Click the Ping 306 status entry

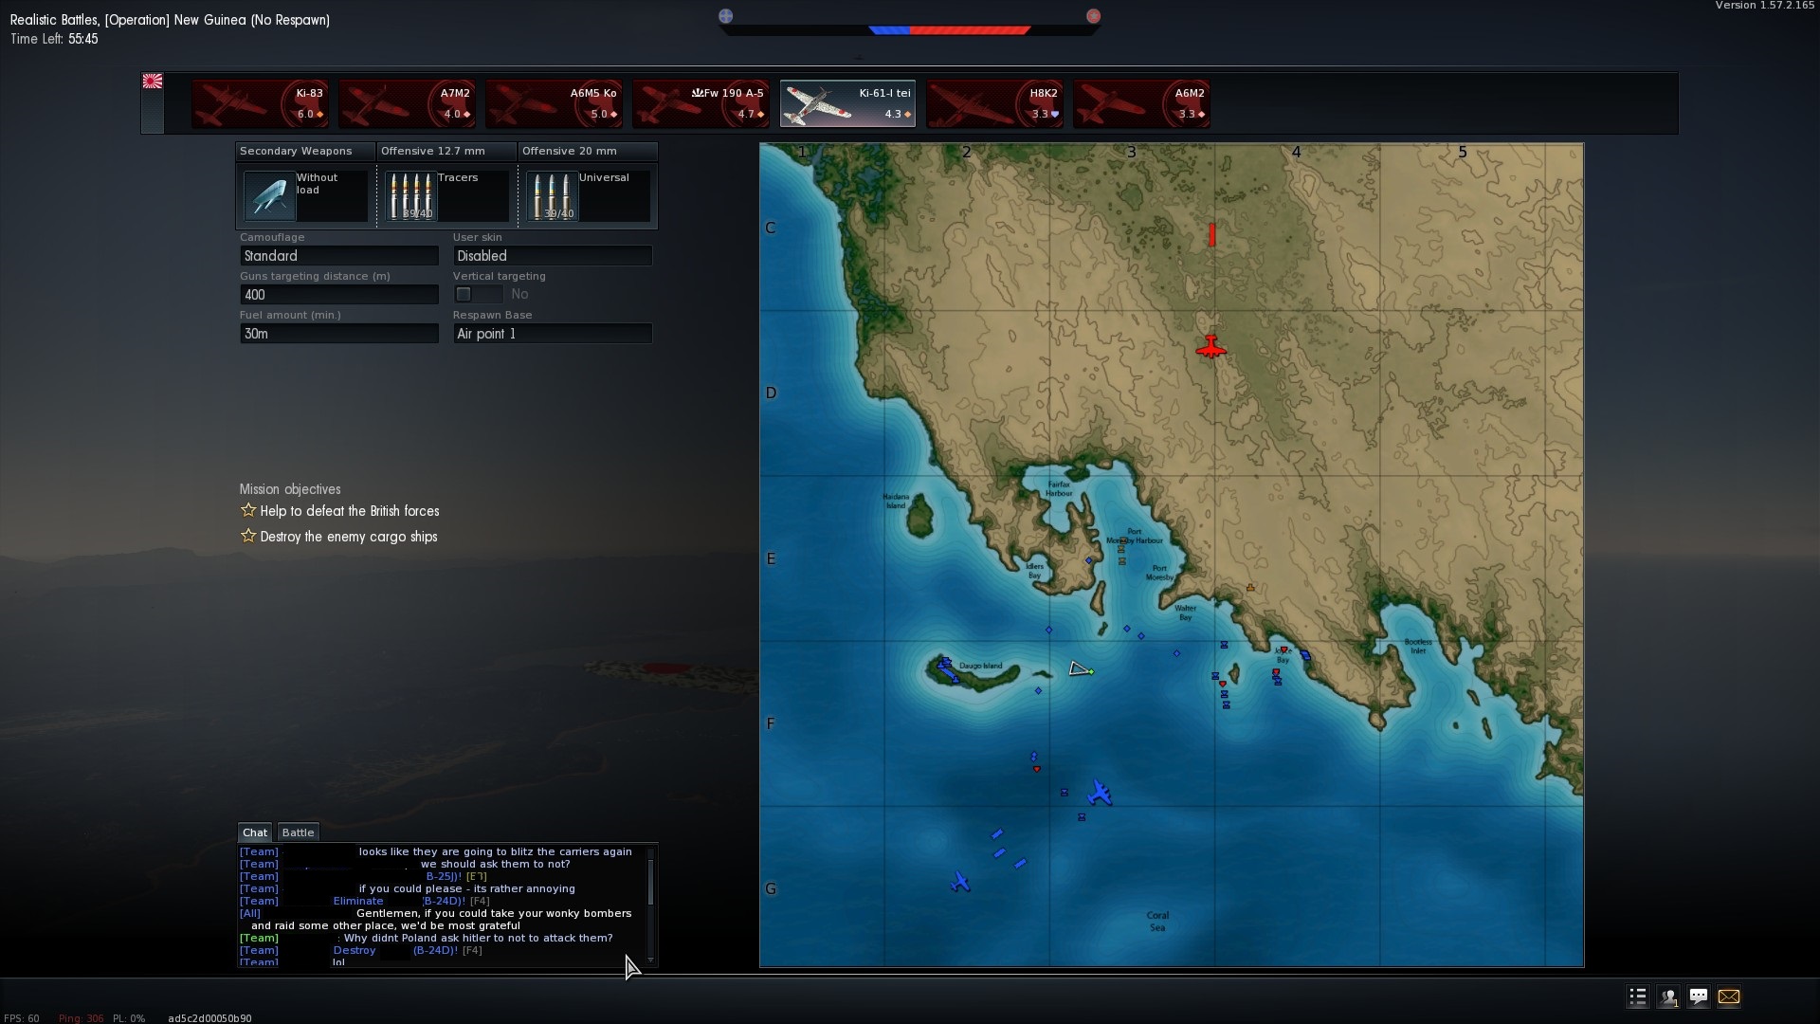coord(81,1018)
